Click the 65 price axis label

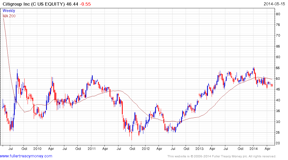(278, 46)
